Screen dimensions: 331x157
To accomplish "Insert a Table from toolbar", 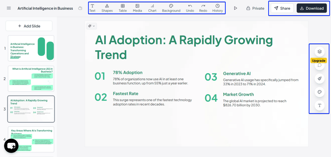I will tap(123, 8).
